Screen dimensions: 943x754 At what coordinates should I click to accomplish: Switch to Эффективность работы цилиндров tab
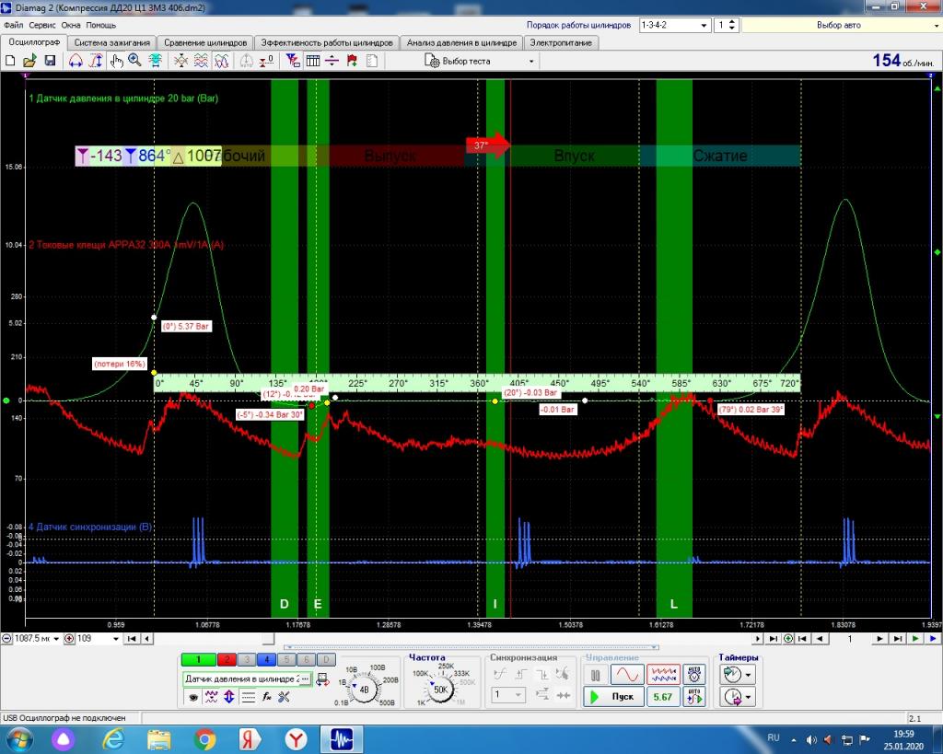coord(327,42)
